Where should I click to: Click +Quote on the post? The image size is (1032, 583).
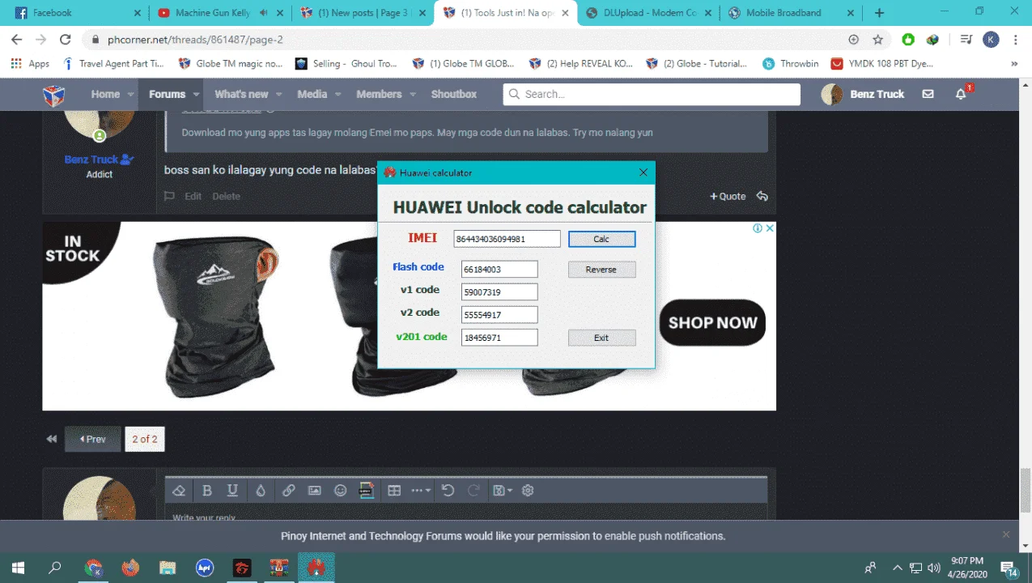point(728,196)
